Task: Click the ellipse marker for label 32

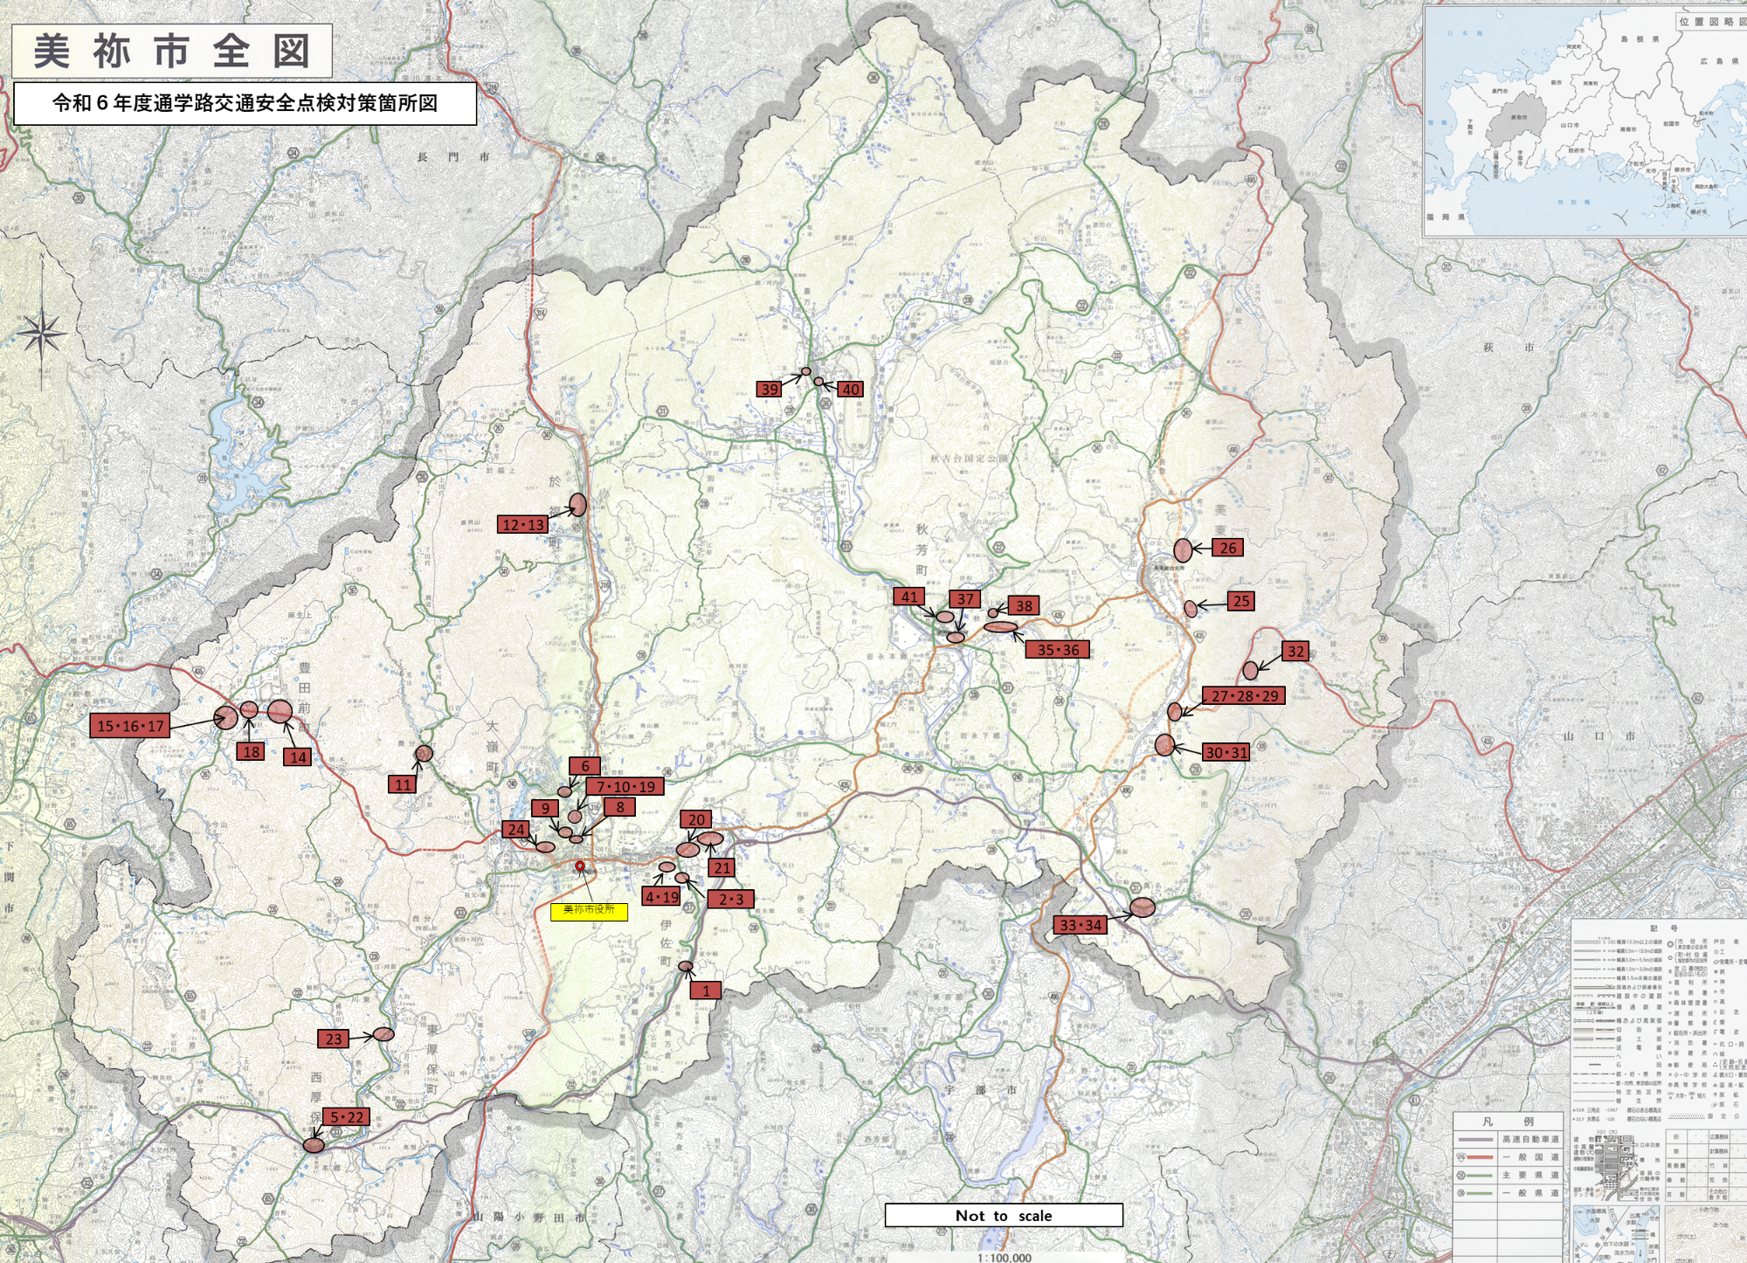Action: [x=1251, y=670]
